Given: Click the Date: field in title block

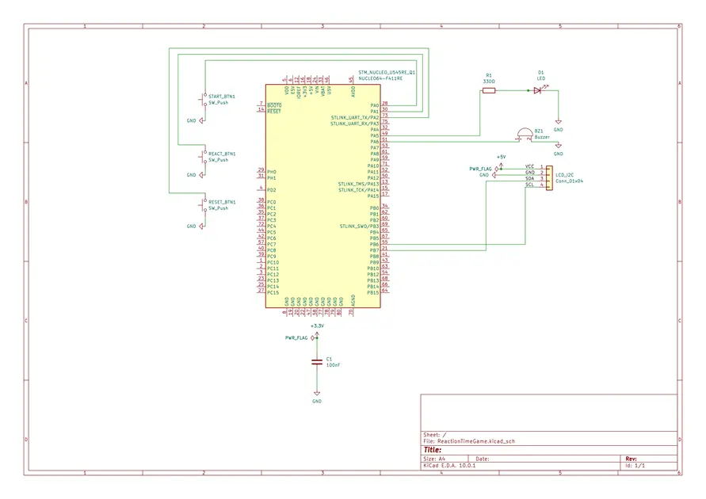Looking at the screenshot, I should point(483,459).
